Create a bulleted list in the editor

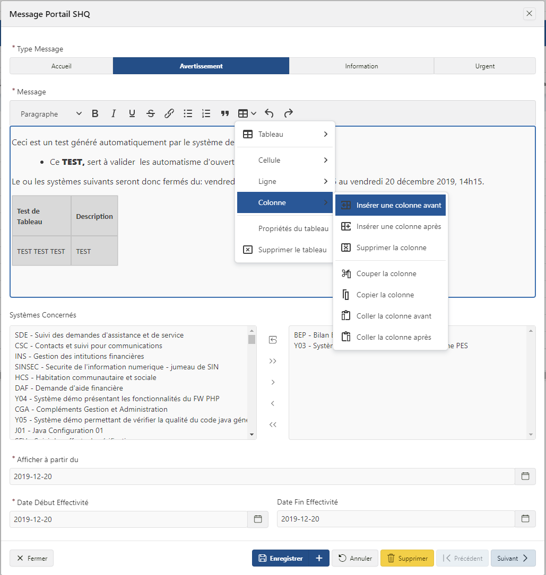tap(188, 113)
